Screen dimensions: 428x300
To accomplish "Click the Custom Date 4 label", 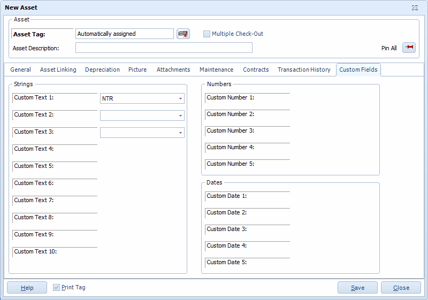I will pos(226,246).
